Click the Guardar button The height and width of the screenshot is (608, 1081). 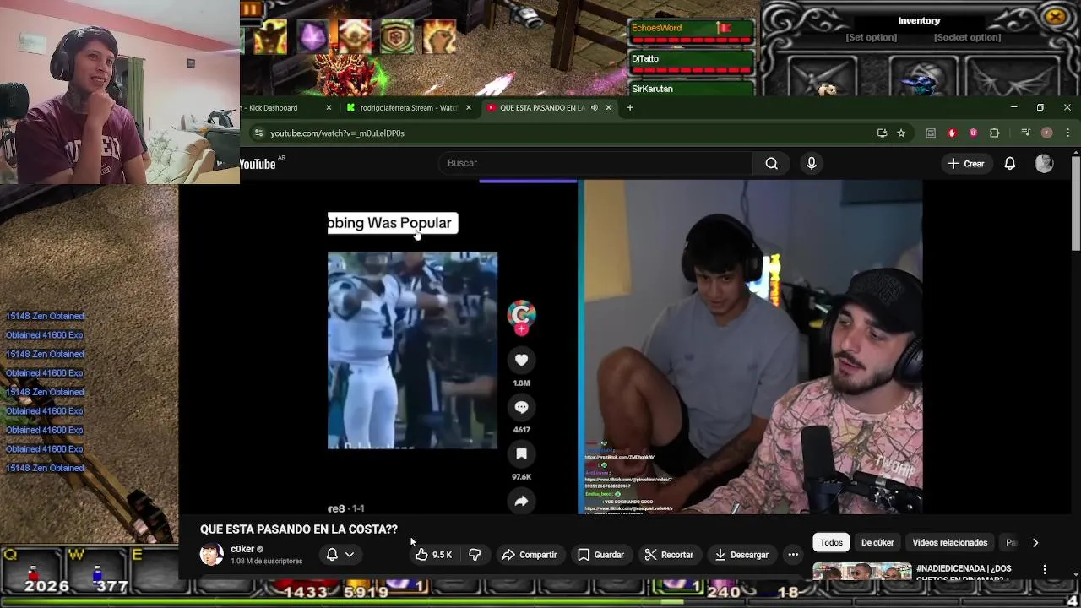pyautogui.click(x=600, y=555)
